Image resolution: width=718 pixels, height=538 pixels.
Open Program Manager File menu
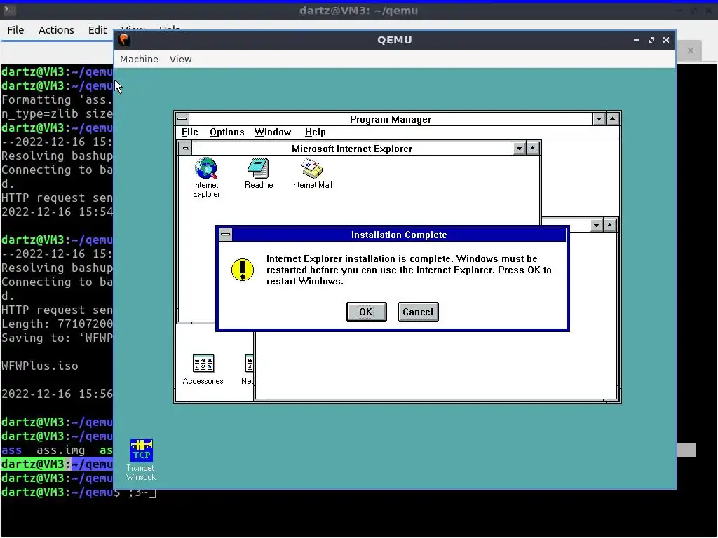click(x=189, y=132)
